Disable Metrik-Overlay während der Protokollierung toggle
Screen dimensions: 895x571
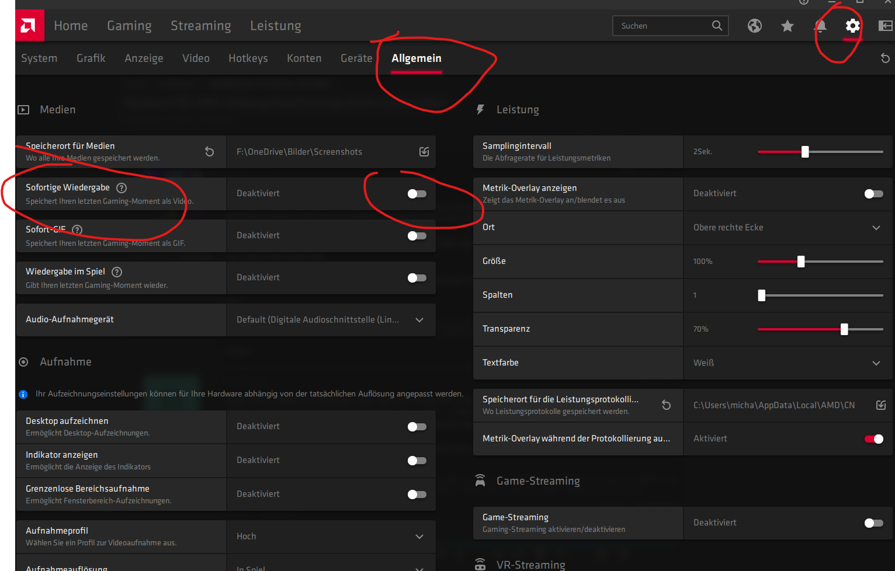(874, 439)
